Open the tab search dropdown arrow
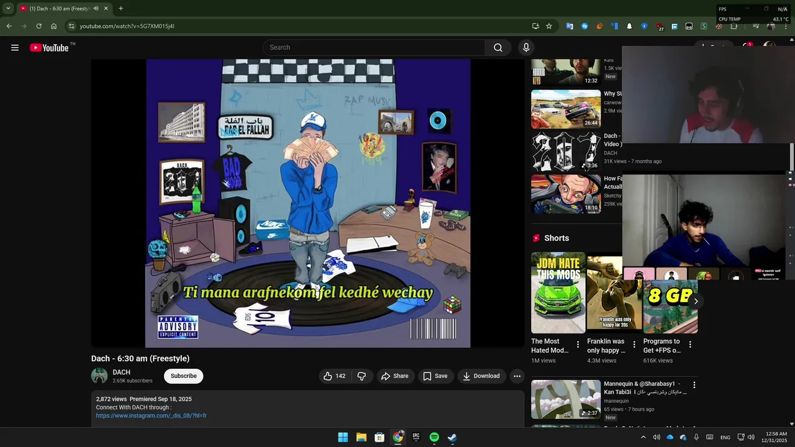The height and width of the screenshot is (447, 795). [x=8, y=9]
